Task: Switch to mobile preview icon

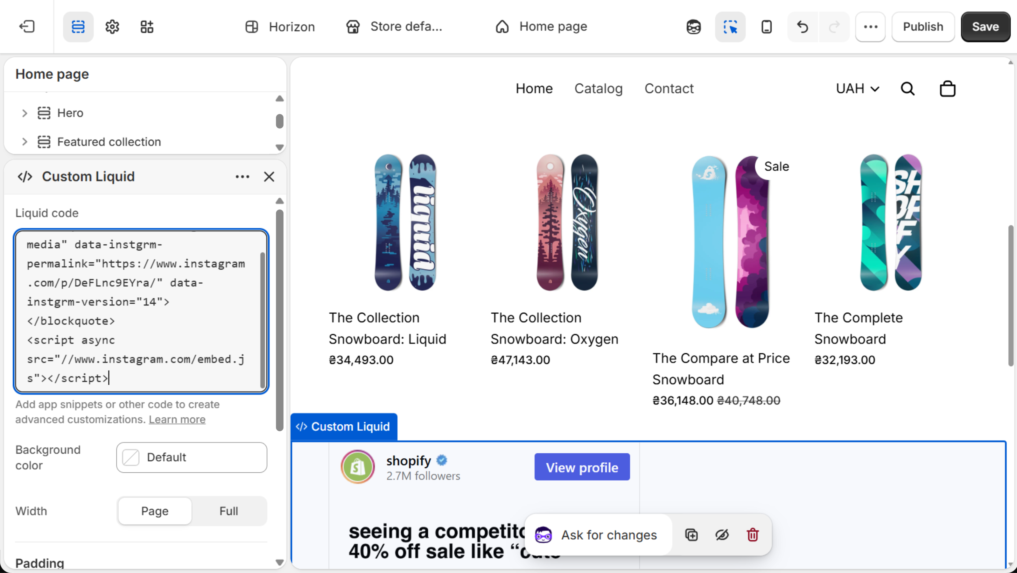Action: pos(766,26)
